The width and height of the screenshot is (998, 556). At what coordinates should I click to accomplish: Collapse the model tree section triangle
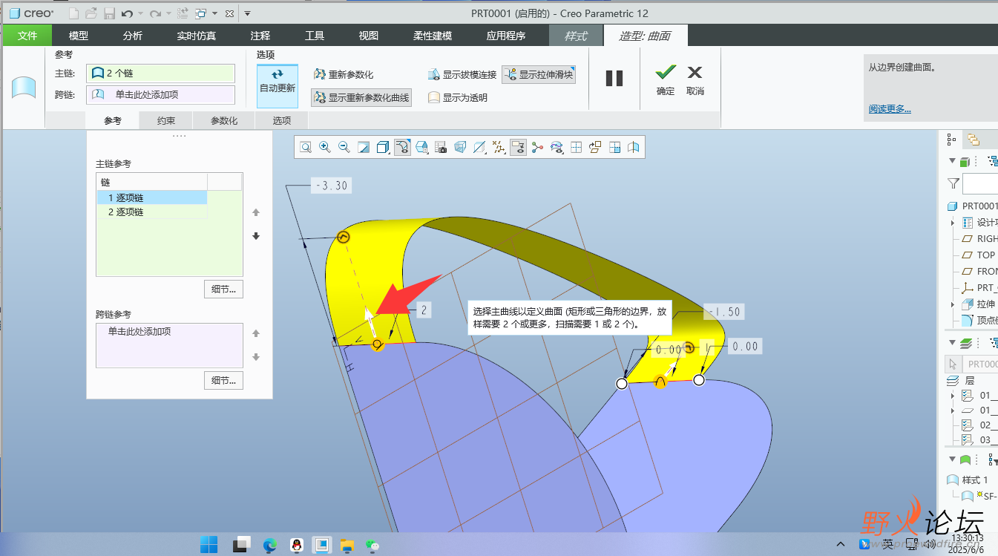pyautogui.click(x=952, y=162)
